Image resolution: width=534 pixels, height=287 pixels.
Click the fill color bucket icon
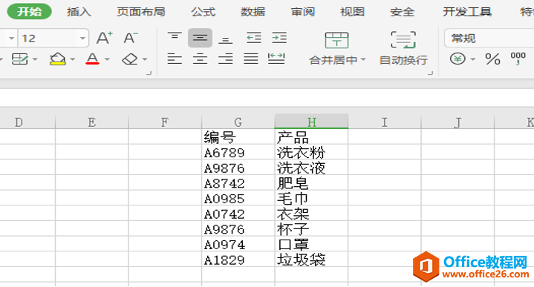pyautogui.click(x=57, y=59)
